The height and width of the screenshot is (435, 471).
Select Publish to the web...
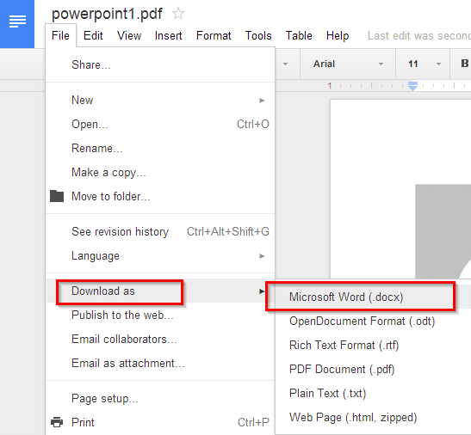coord(160,315)
